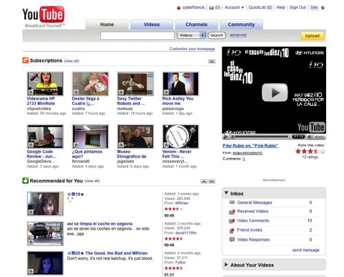
Task: Open Video Comments inbox link
Action: [253, 221]
